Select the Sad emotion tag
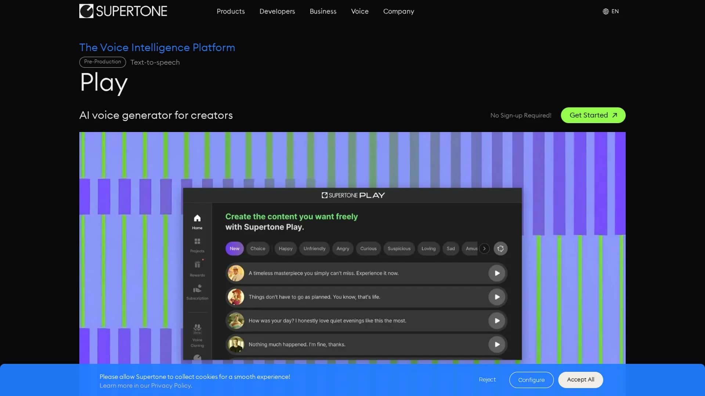The width and height of the screenshot is (705, 396). click(451, 249)
